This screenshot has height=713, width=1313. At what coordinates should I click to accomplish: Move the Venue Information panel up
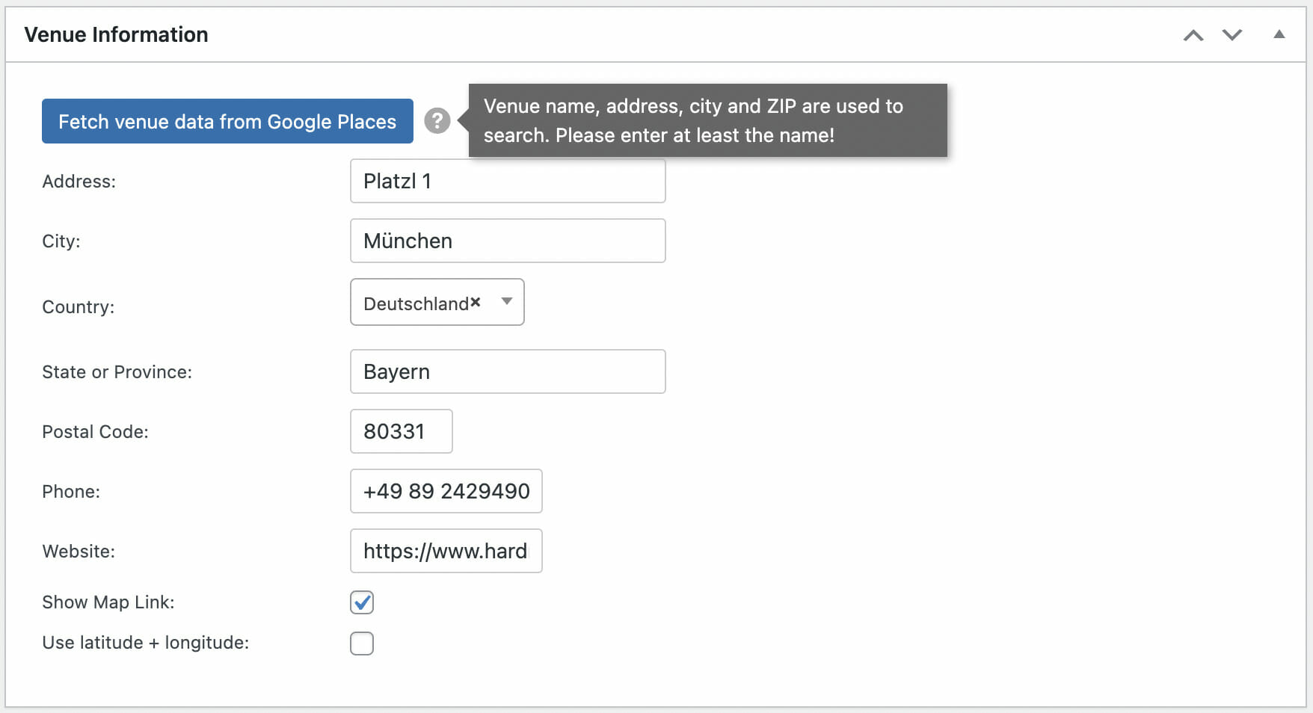(1193, 34)
